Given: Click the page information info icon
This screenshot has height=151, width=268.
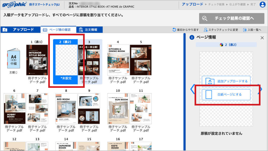Looking at the screenshot, I should pyautogui.click(x=192, y=37).
